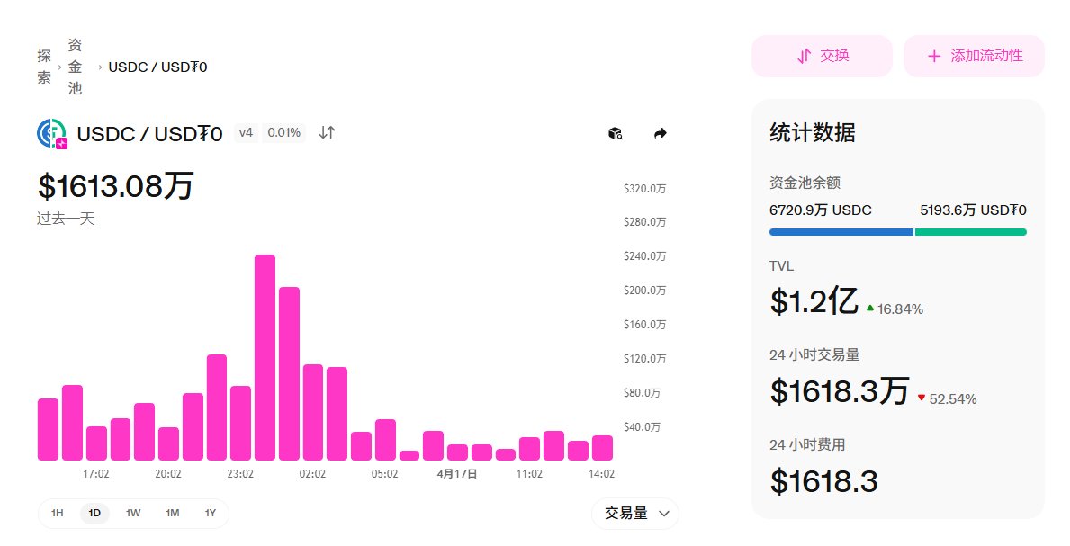The width and height of the screenshot is (1070, 546).
Task: Click the tallest volume bar in chart
Action: [265, 358]
